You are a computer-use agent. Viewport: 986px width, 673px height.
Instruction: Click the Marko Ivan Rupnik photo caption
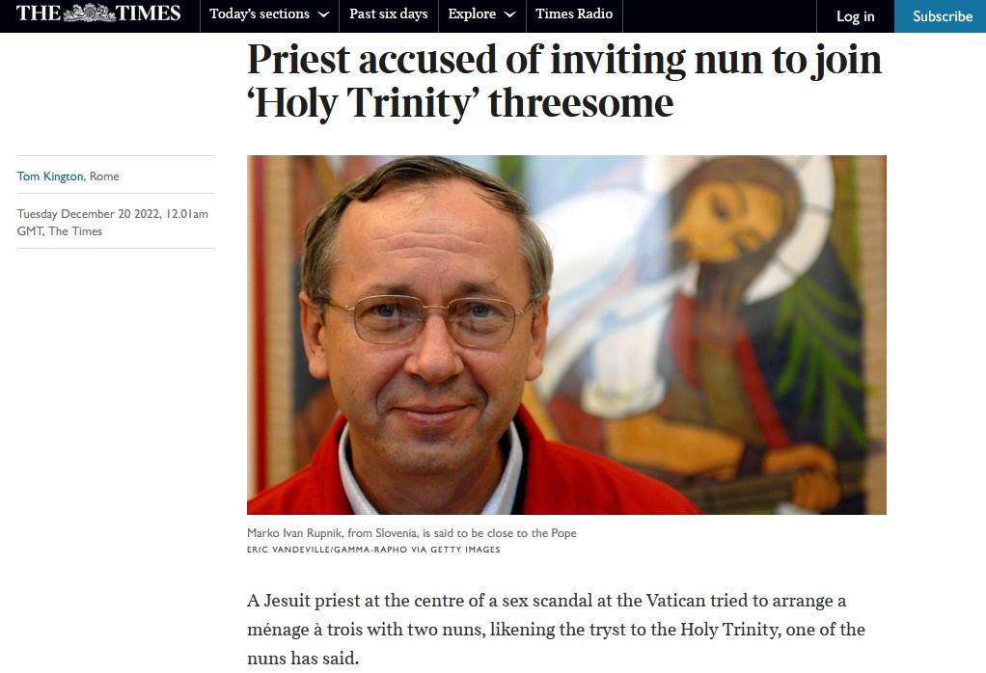tap(412, 533)
